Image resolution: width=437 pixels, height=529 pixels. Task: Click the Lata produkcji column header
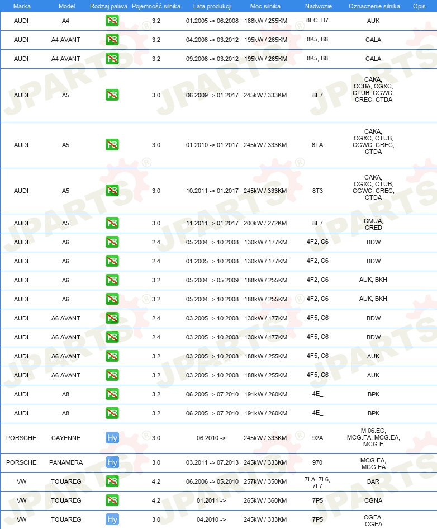212,6
